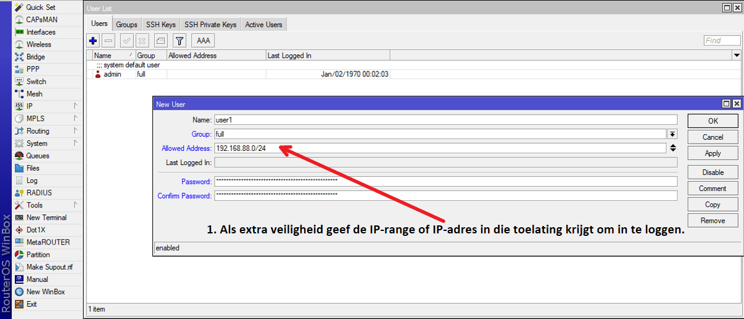Screen dimensions: 744x319
Task: Click the Allowed Address up/down arrows
Action: pyautogui.click(x=673, y=148)
